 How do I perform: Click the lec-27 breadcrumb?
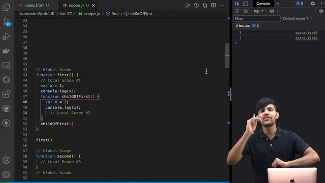66,14
